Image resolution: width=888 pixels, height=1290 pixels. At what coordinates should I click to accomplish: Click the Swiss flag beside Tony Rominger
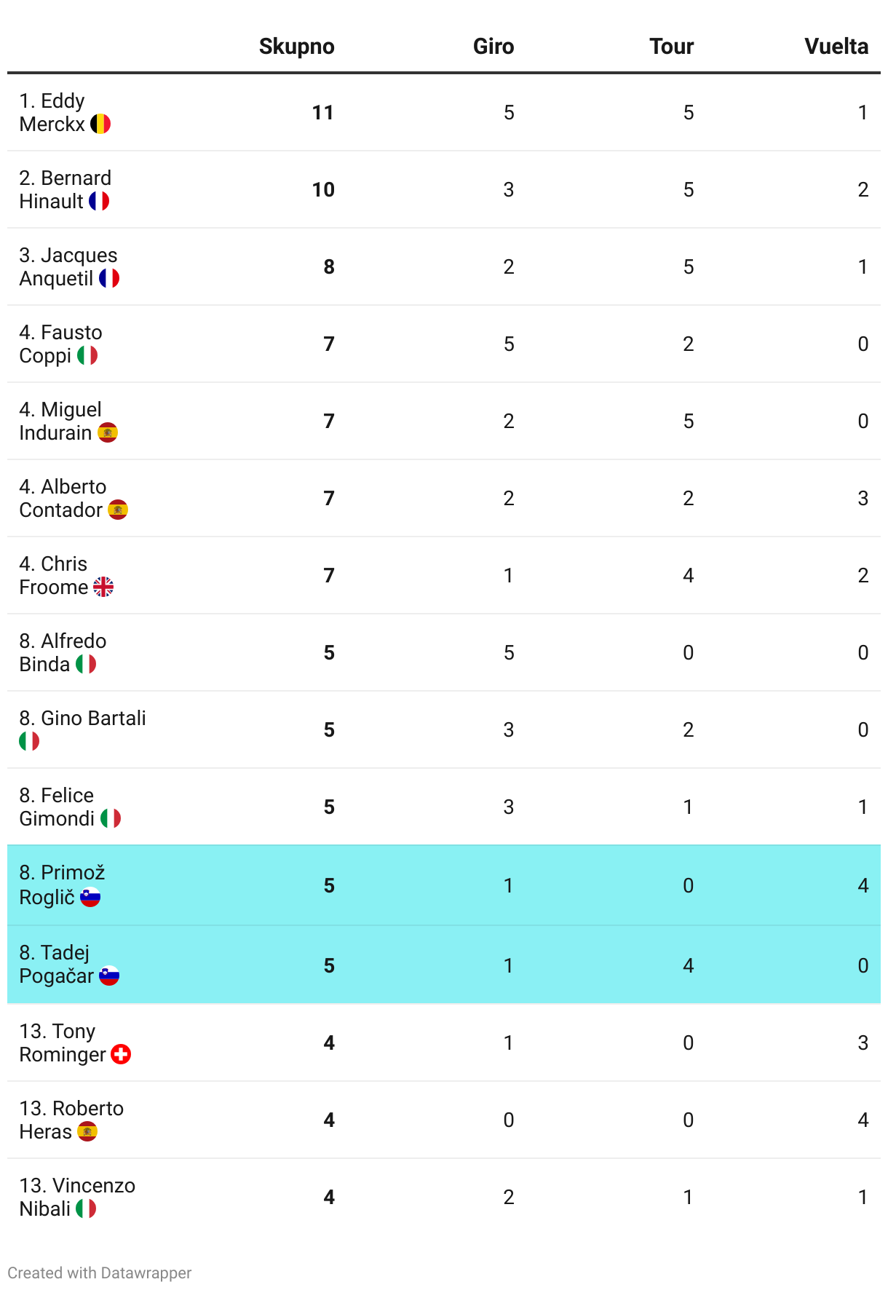[x=121, y=1054]
